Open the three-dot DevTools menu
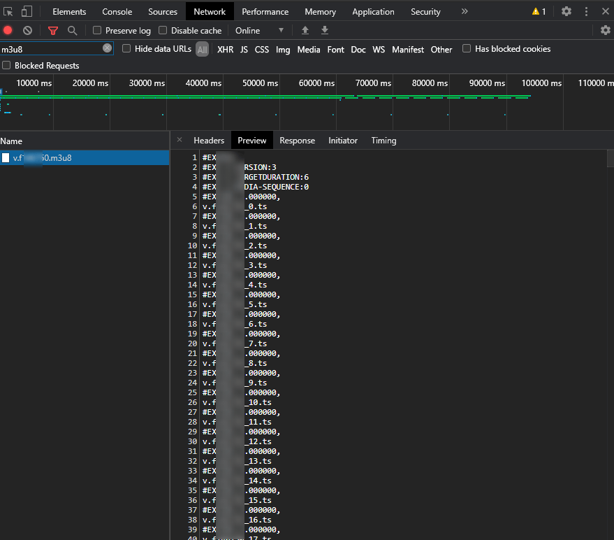The width and height of the screenshot is (614, 540). click(587, 11)
